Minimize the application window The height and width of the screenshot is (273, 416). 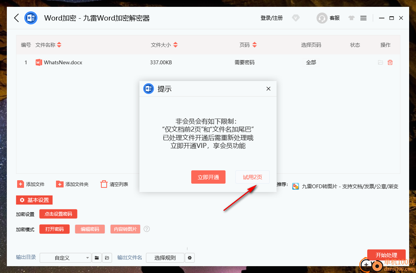coord(381,18)
